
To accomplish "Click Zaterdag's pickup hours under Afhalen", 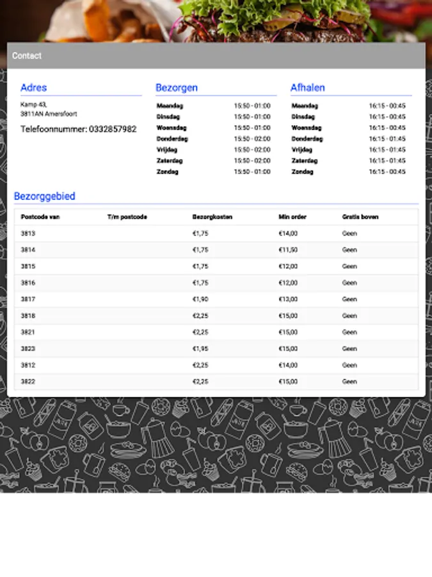I will (387, 161).
